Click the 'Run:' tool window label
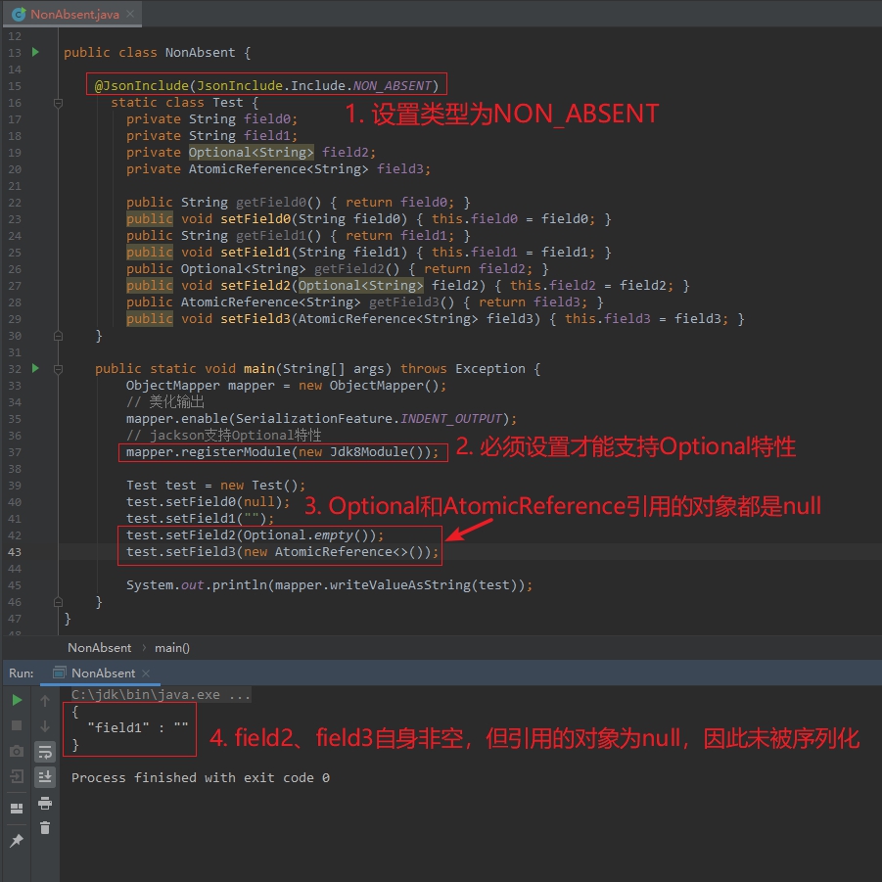Image resolution: width=882 pixels, height=882 pixels. point(21,673)
